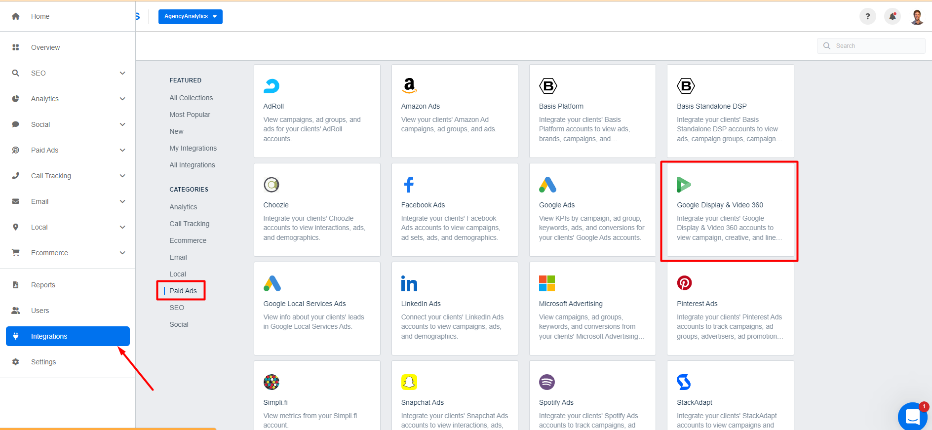Click the Facebook Ads logo
Screen dimensions: 932x430
point(409,185)
